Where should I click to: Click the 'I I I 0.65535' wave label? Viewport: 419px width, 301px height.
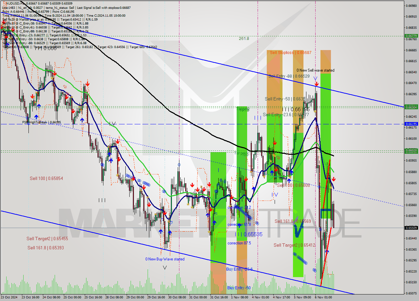click(248, 234)
